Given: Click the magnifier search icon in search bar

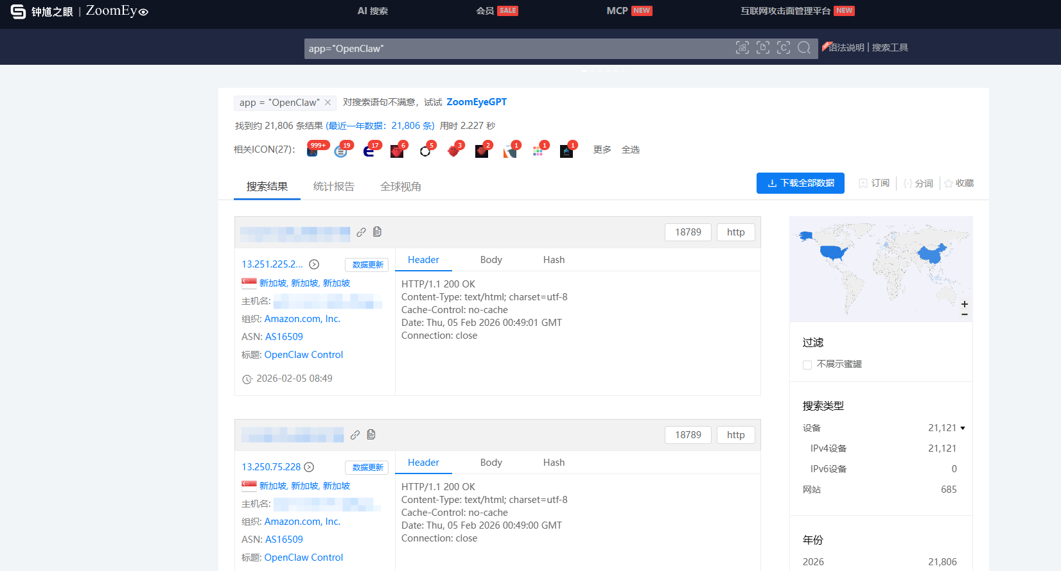Looking at the screenshot, I should (803, 48).
